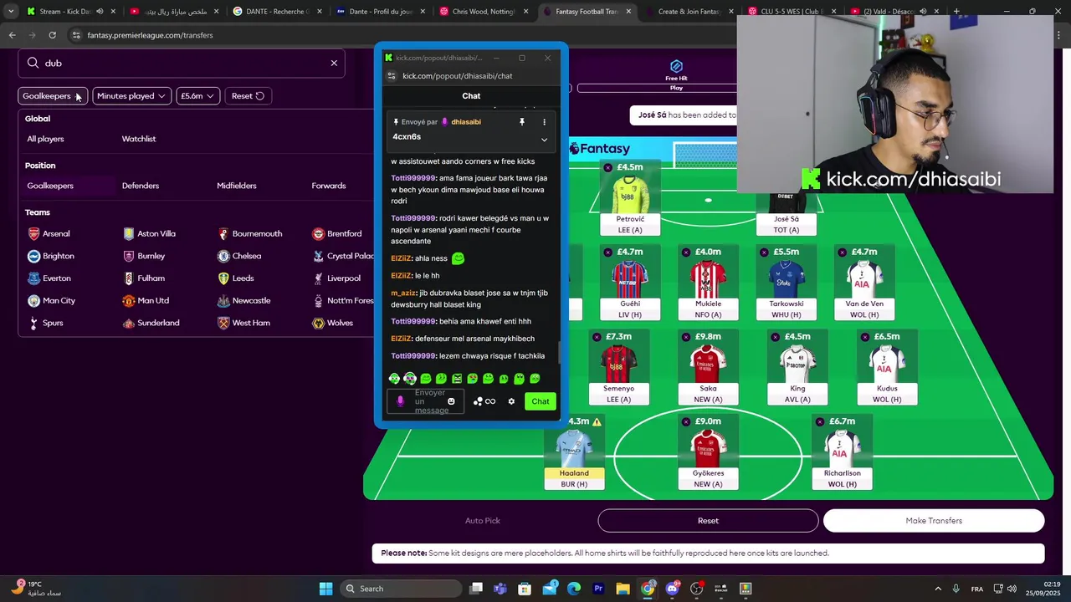Pick Sunderland team filter
This screenshot has height=602, width=1071.
click(151, 323)
